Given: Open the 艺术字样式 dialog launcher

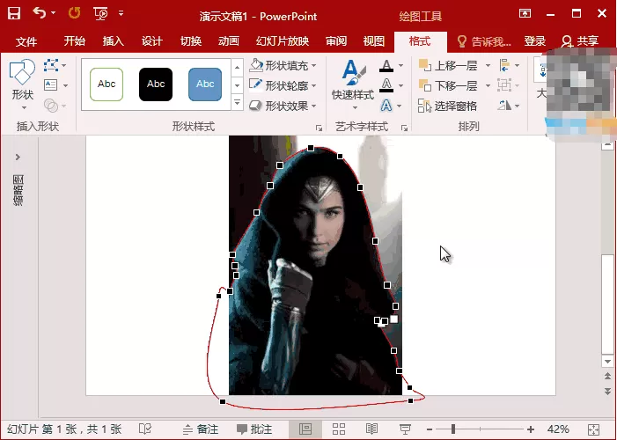Looking at the screenshot, I should click(x=404, y=128).
